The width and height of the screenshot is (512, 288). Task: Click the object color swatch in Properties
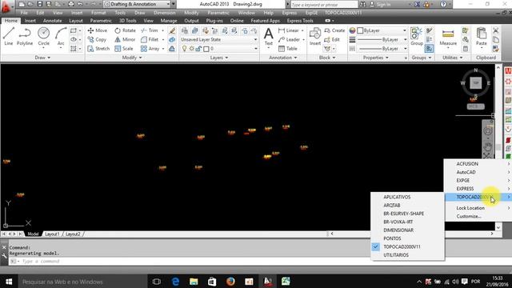pyautogui.click(x=360, y=30)
